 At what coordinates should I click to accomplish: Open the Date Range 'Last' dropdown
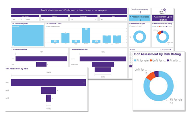[16, 19]
